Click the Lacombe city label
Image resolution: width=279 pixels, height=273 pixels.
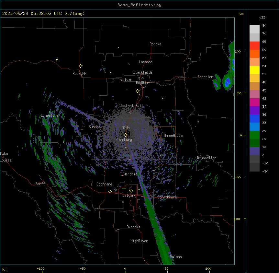pos(146,62)
